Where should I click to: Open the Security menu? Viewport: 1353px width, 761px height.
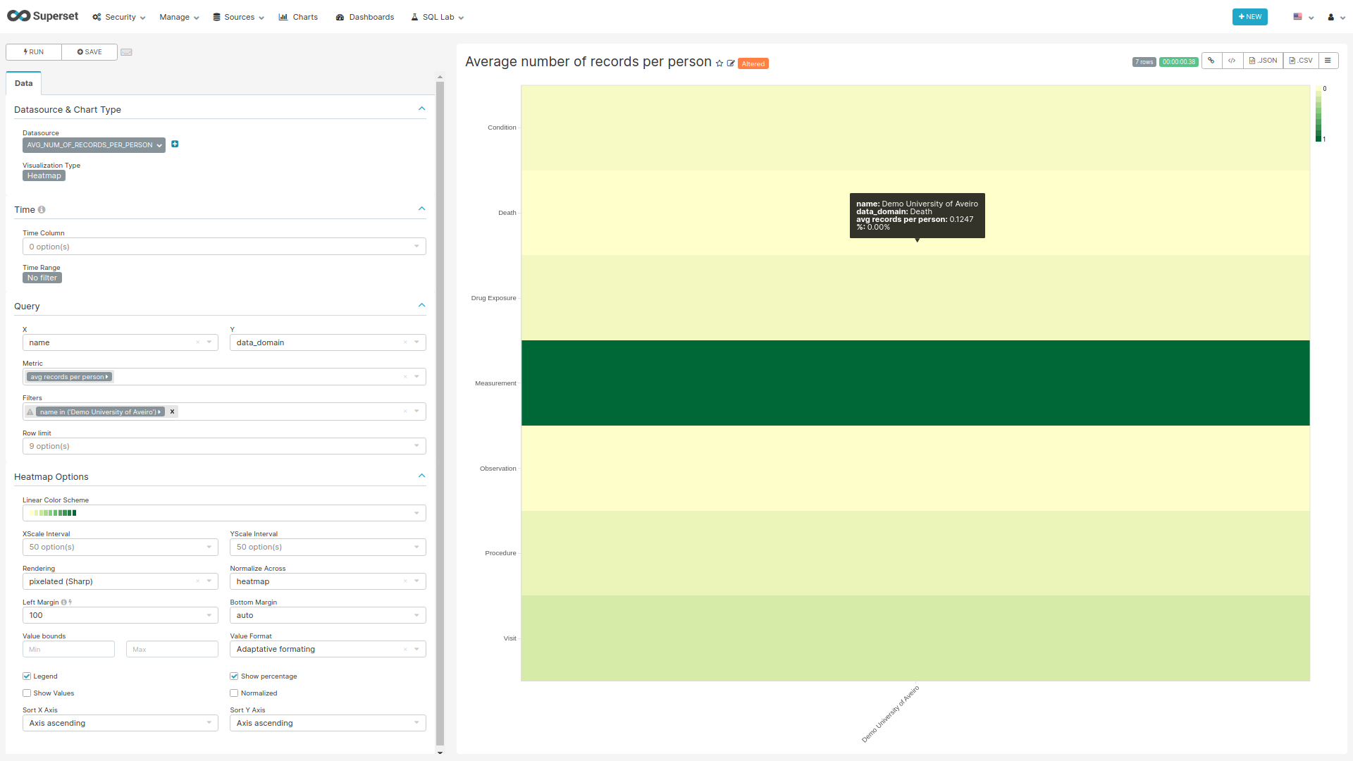click(x=119, y=17)
